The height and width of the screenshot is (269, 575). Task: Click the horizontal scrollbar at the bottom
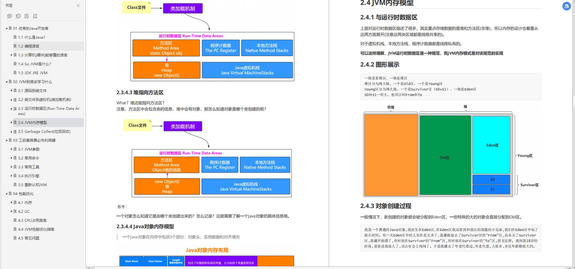(330, 268)
